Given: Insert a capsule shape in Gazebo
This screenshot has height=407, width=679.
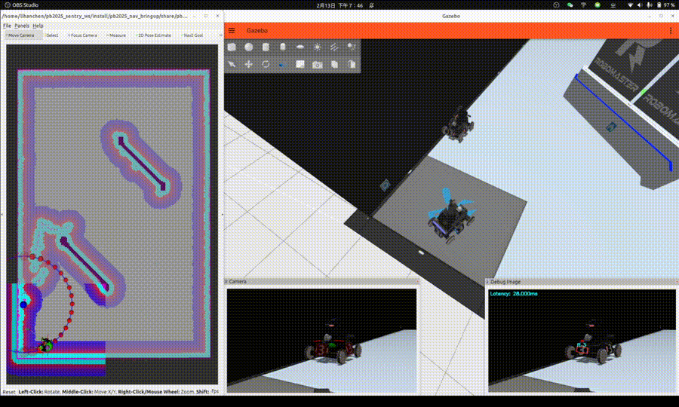Looking at the screenshot, I should click(283, 47).
